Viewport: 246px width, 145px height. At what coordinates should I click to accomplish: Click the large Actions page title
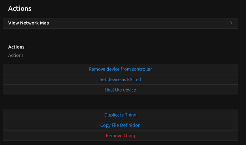click(x=20, y=8)
